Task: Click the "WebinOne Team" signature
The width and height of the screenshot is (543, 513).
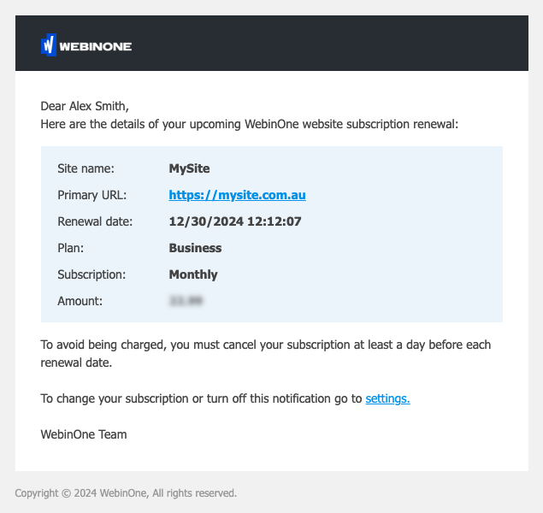Action: [84, 434]
